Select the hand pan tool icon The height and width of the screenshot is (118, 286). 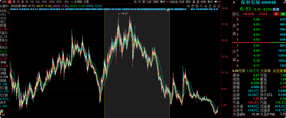tap(193, 6)
